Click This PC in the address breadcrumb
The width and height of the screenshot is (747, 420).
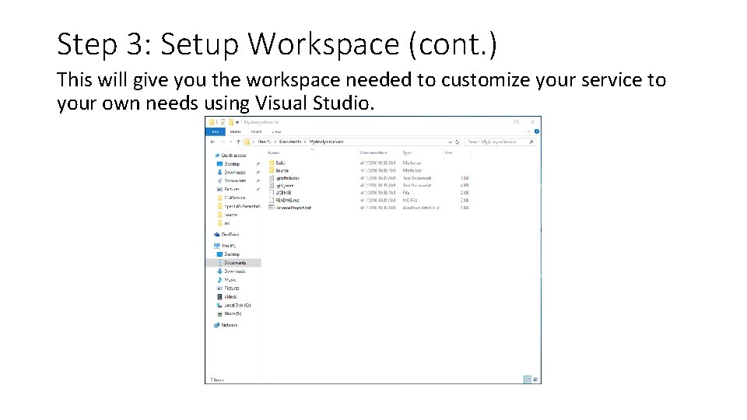(x=264, y=142)
